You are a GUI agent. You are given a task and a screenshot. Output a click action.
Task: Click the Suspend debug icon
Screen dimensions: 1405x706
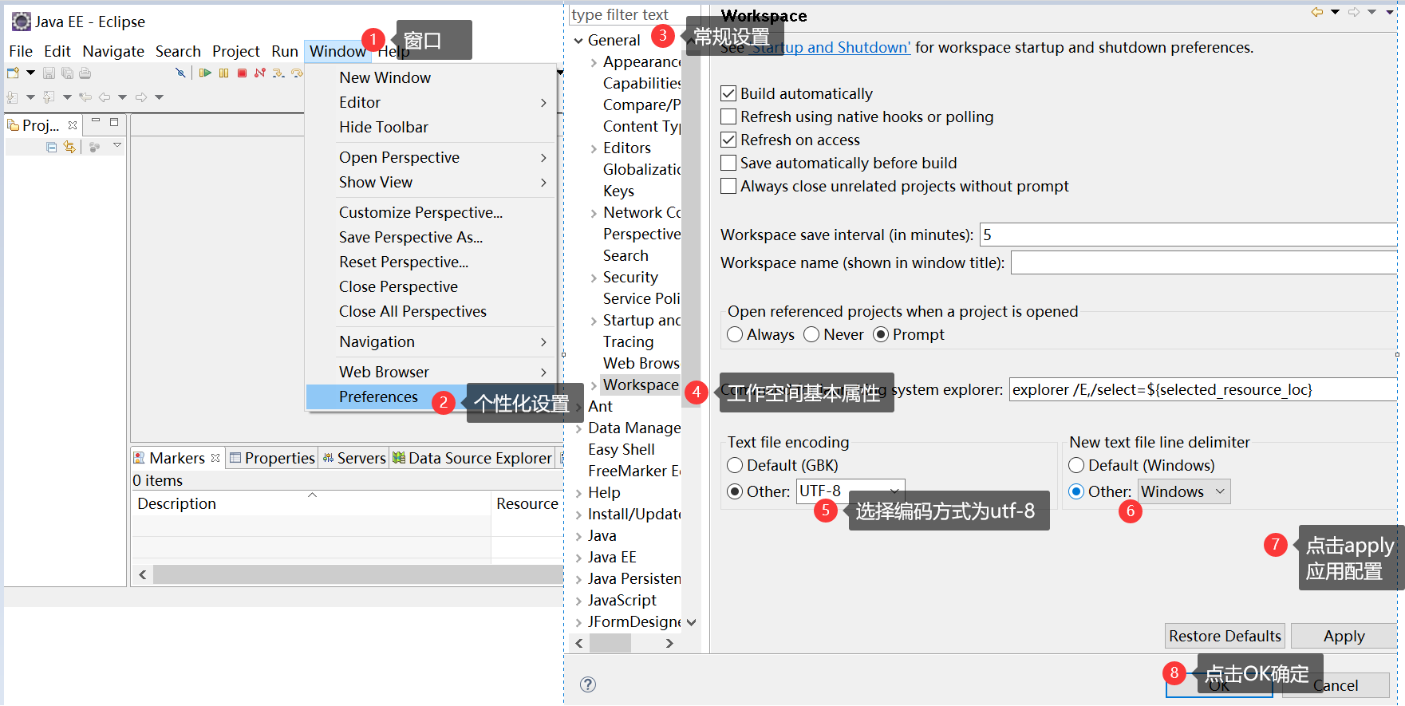(x=223, y=73)
